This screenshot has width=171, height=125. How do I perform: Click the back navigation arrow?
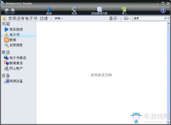(7, 11)
